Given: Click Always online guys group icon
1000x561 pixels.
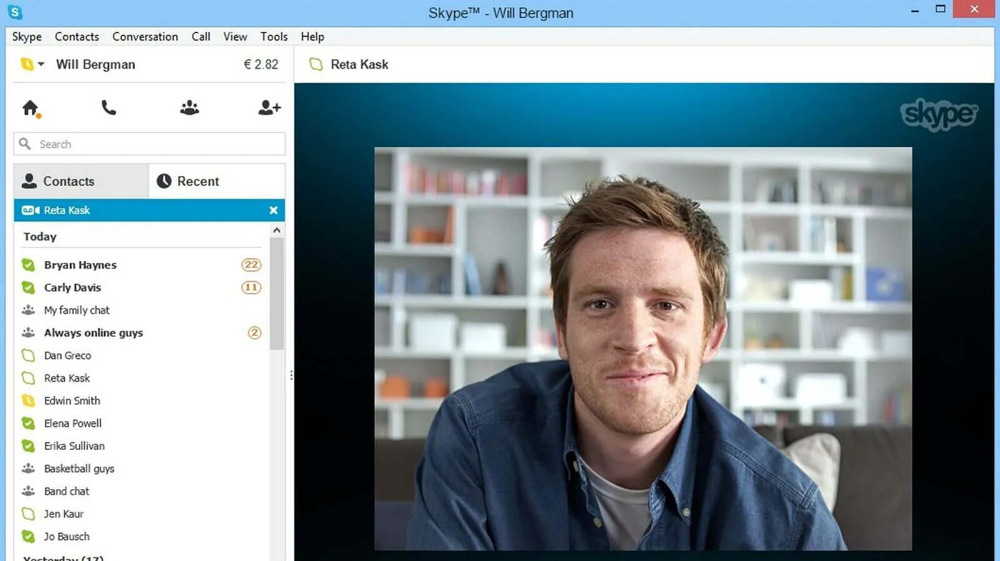Looking at the screenshot, I should point(28,333).
